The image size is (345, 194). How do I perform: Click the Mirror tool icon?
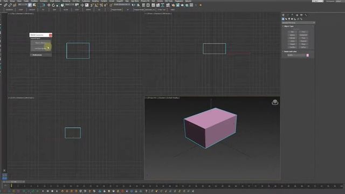coord(134,5)
